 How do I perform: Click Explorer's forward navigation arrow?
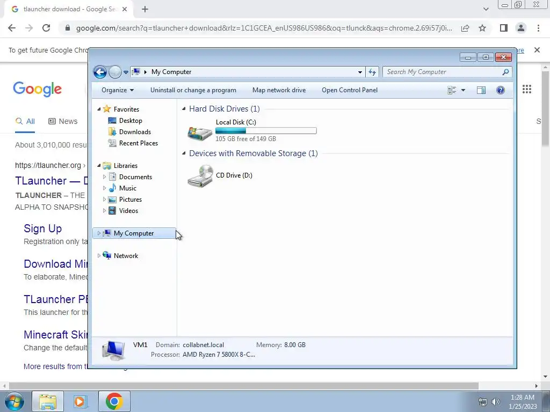[115, 72]
